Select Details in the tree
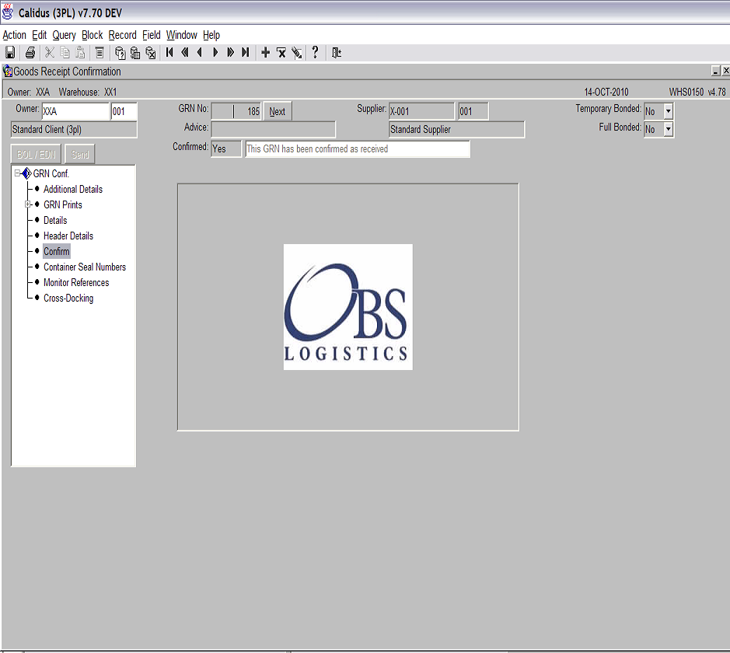Viewport: 730px width, 653px height. 55,220
